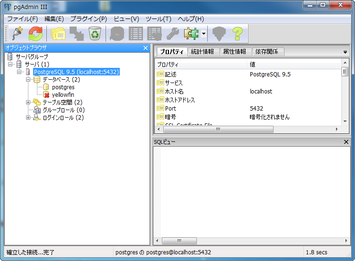355x261 pixels.
Task: Select the ホストアドレス property row
Action: [248, 100]
